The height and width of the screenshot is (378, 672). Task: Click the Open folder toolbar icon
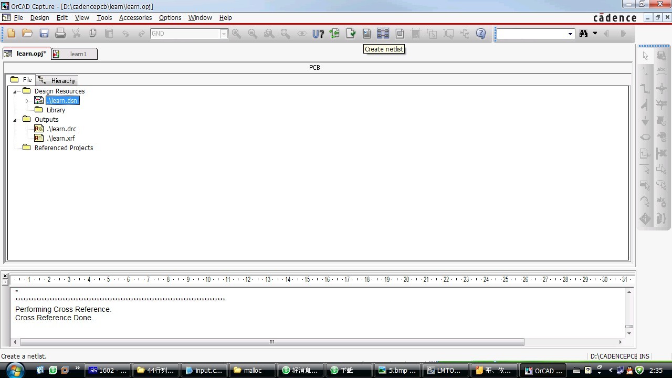[27, 34]
